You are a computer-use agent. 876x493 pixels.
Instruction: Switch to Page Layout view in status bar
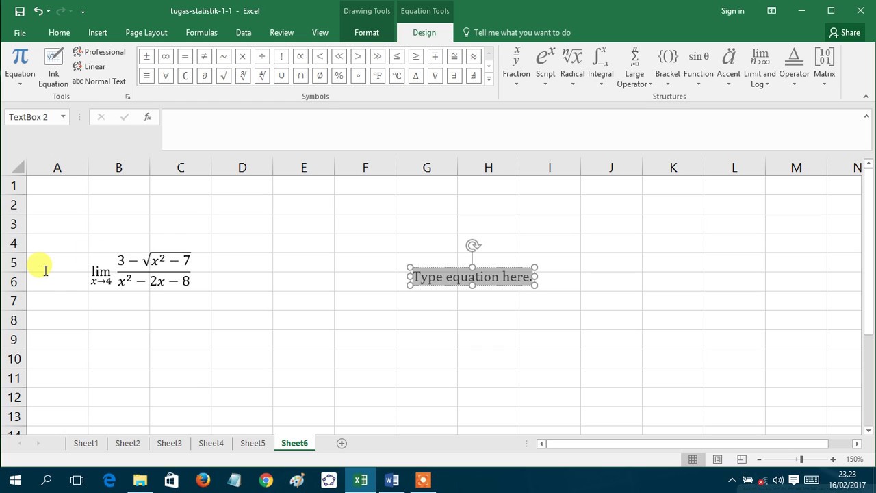tap(717, 459)
